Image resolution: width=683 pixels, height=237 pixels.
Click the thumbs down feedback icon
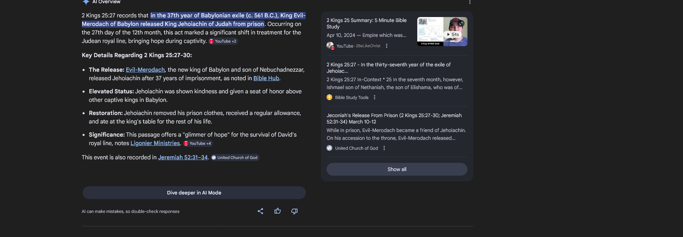point(295,211)
